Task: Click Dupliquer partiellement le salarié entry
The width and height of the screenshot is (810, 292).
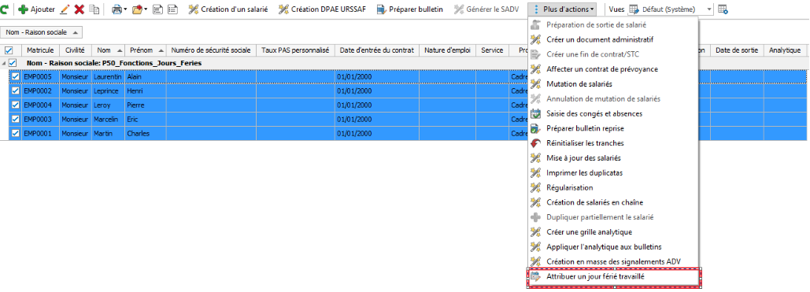Action: (612, 217)
